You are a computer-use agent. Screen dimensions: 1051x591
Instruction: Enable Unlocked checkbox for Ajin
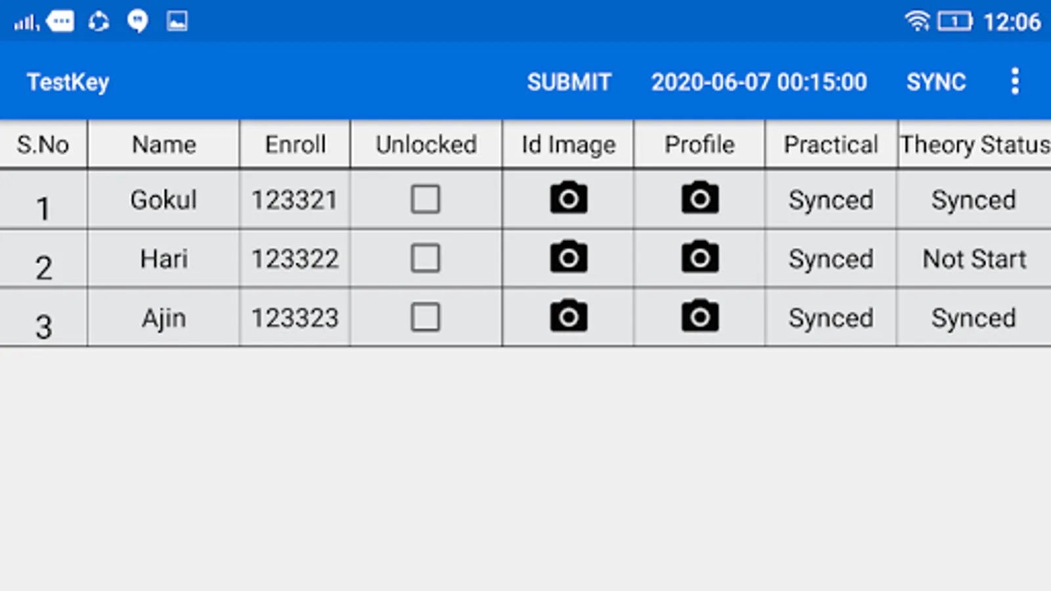pyautogui.click(x=426, y=317)
